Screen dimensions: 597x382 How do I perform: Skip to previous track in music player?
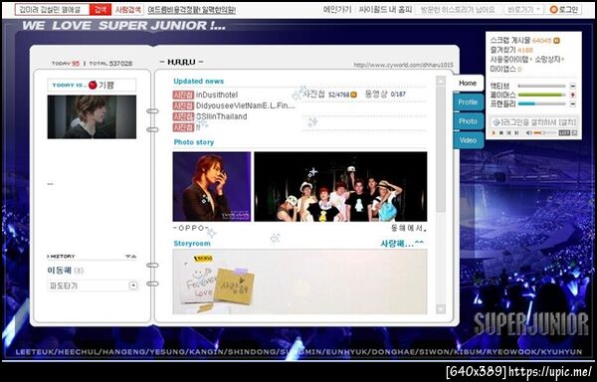pyautogui.click(x=509, y=132)
